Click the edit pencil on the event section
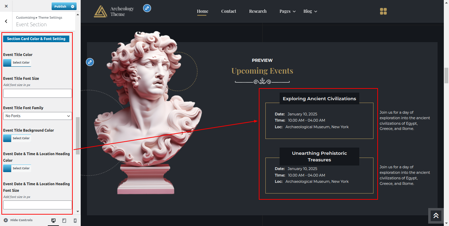 90,62
